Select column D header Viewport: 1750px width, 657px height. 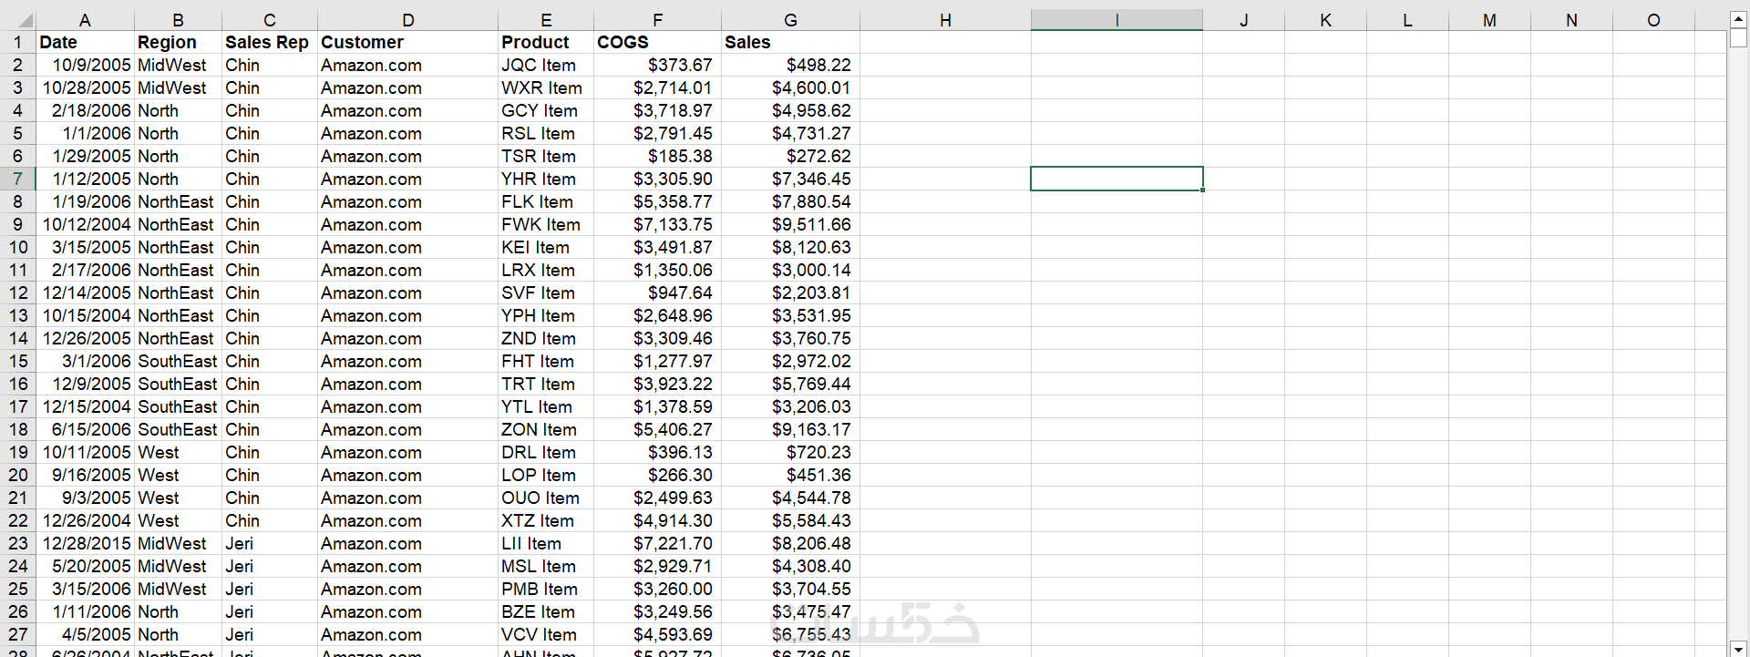coord(407,20)
